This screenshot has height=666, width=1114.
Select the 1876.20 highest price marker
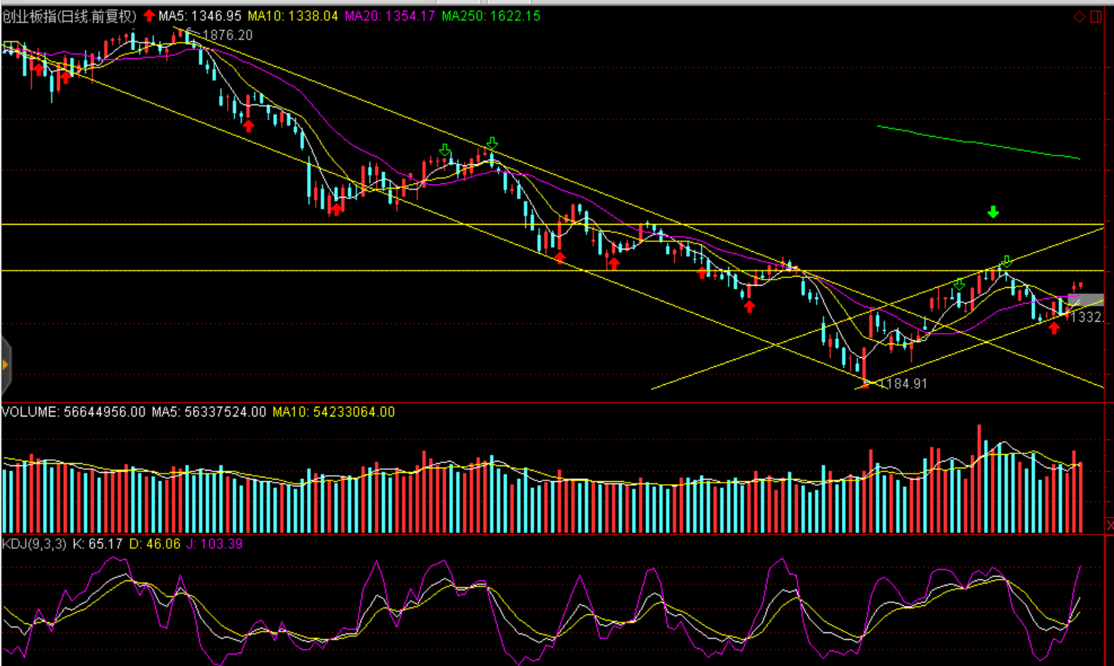[226, 35]
